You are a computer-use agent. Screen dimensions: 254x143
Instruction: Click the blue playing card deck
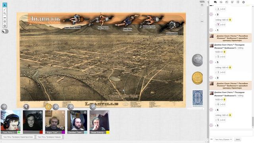pos(198,98)
